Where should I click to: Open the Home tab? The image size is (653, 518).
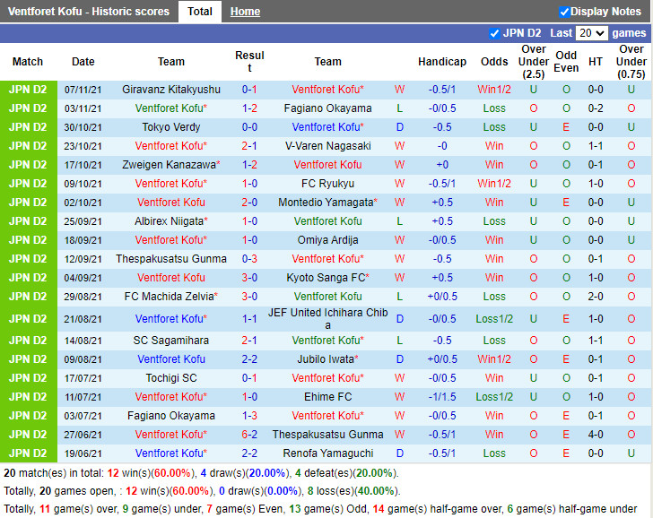pos(245,12)
